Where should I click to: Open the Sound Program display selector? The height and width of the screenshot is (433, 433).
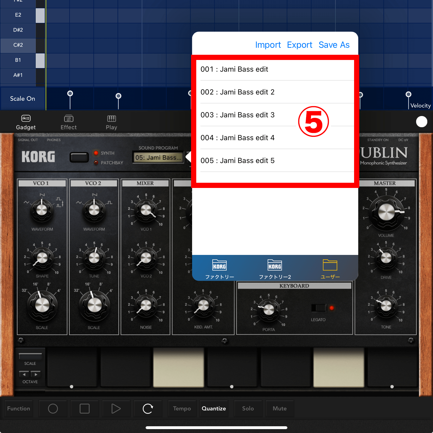(x=158, y=158)
